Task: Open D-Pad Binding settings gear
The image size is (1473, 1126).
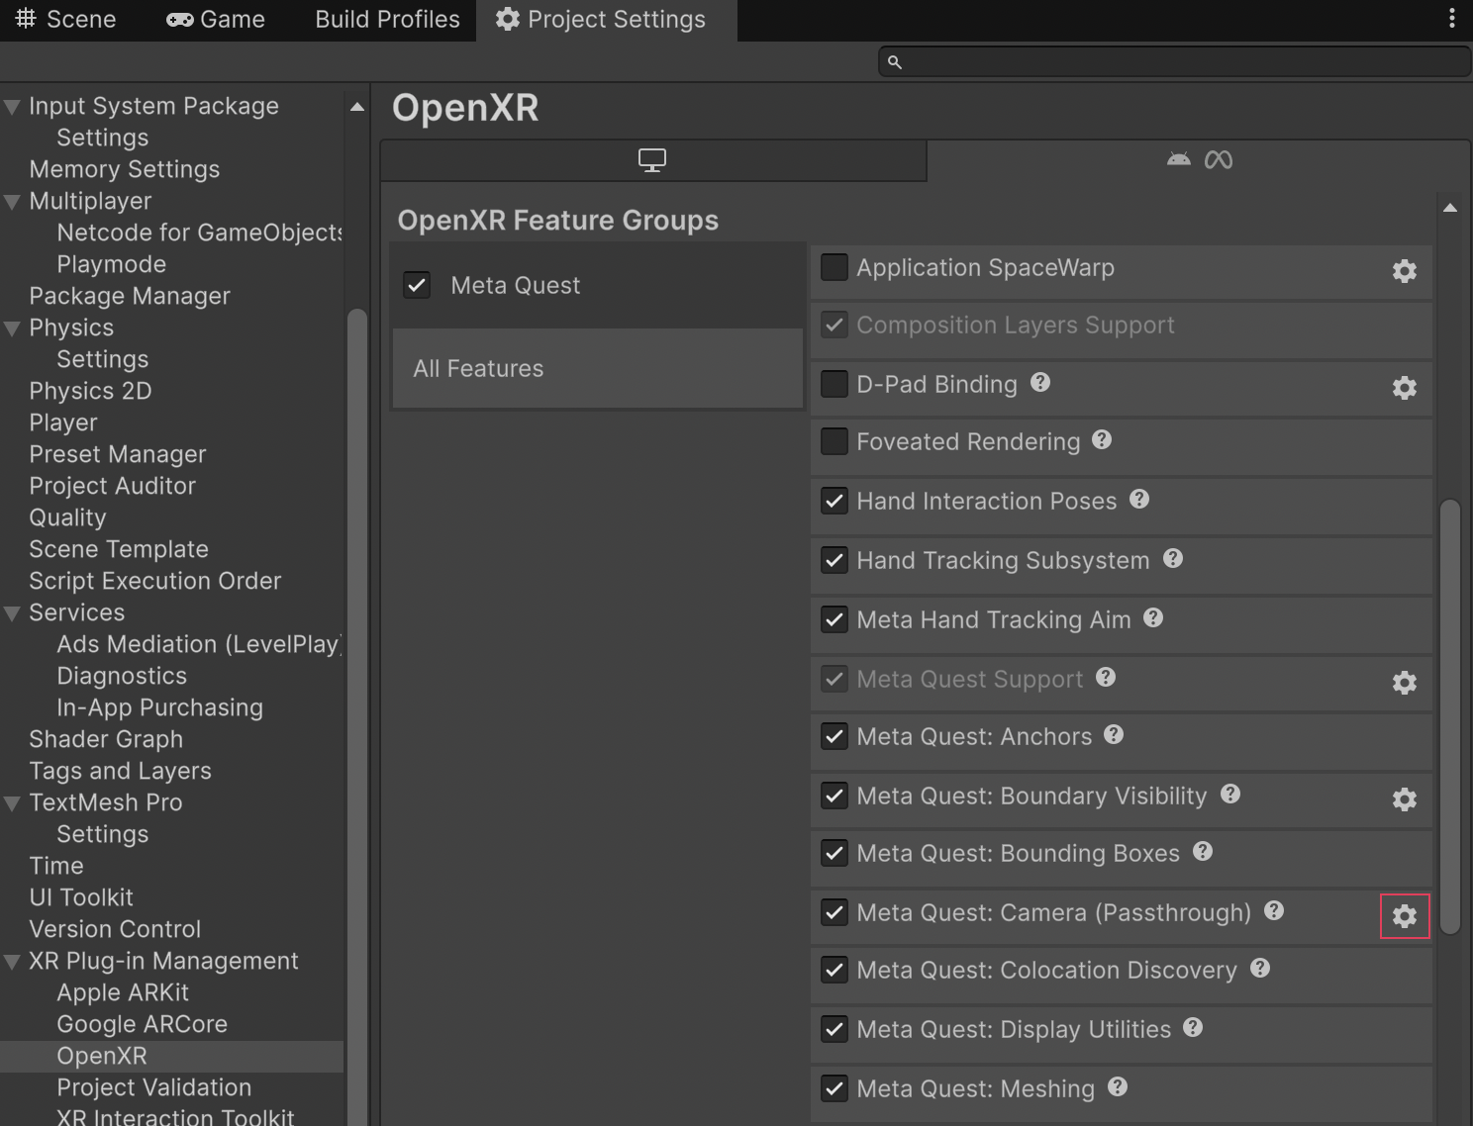Action: click(1404, 388)
